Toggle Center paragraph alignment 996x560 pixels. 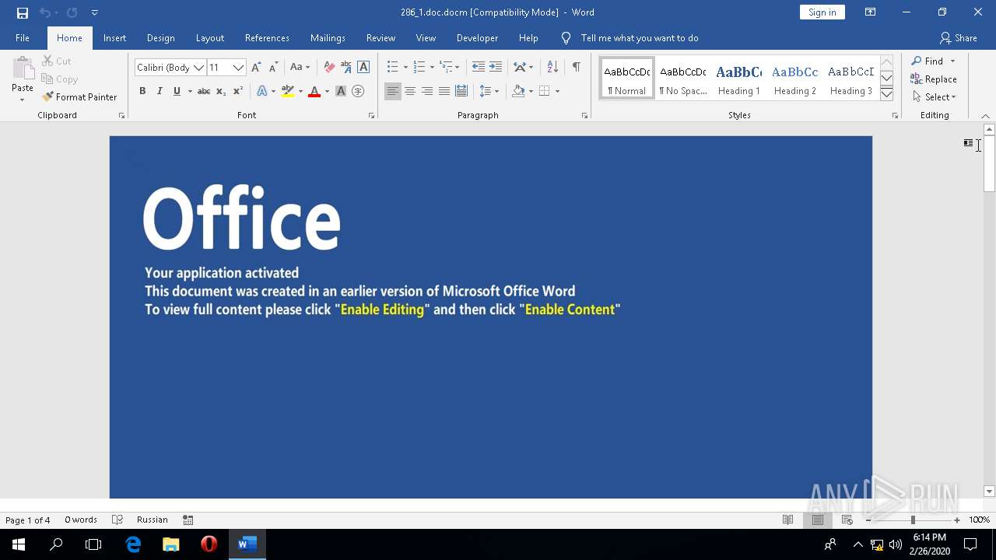[x=410, y=91]
